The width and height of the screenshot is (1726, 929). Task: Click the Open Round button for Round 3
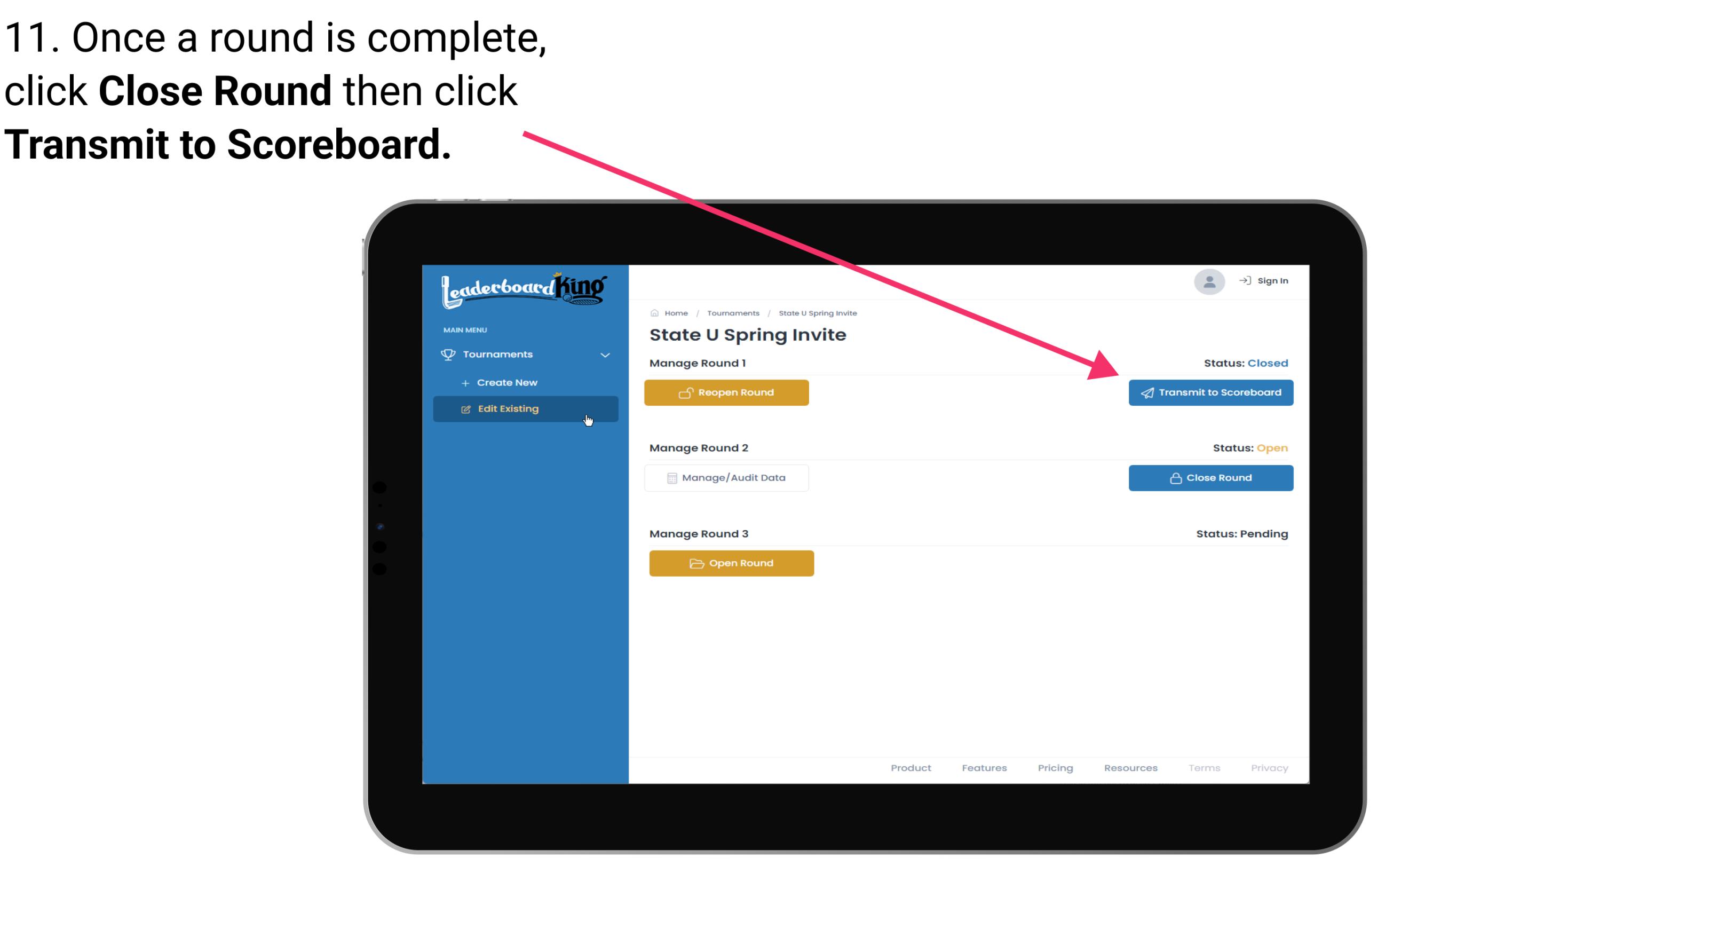click(732, 562)
